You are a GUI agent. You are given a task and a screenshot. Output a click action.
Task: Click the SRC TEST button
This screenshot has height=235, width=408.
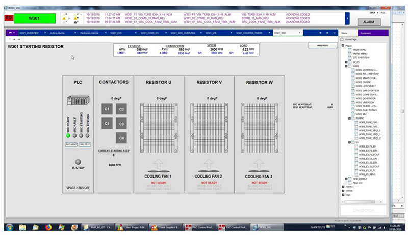point(85,144)
